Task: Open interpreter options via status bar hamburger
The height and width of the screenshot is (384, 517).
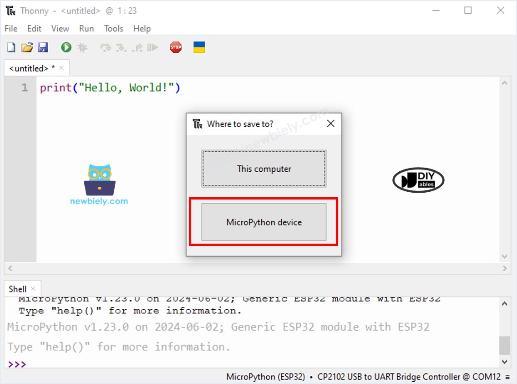Action: point(508,377)
